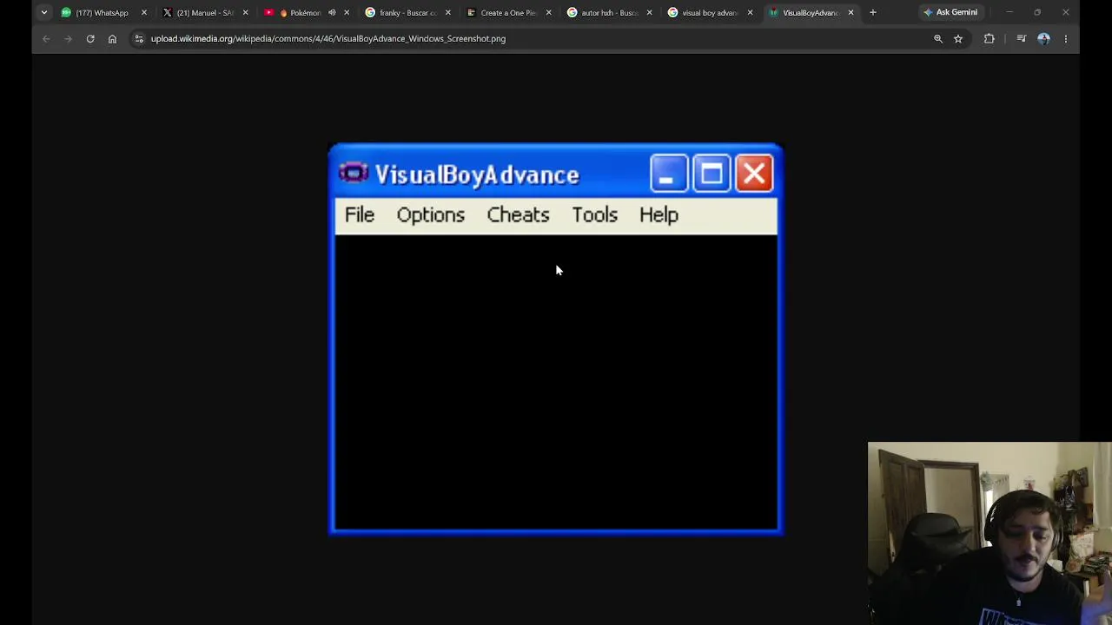
Task: Click the Options menu in VisualBoyAdvance image
Action: [431, 215]
